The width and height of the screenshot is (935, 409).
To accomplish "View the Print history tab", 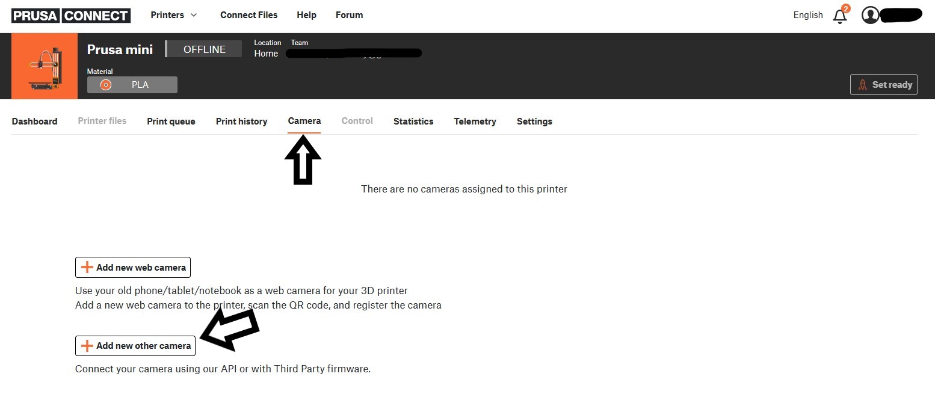I will click(241, 121).
